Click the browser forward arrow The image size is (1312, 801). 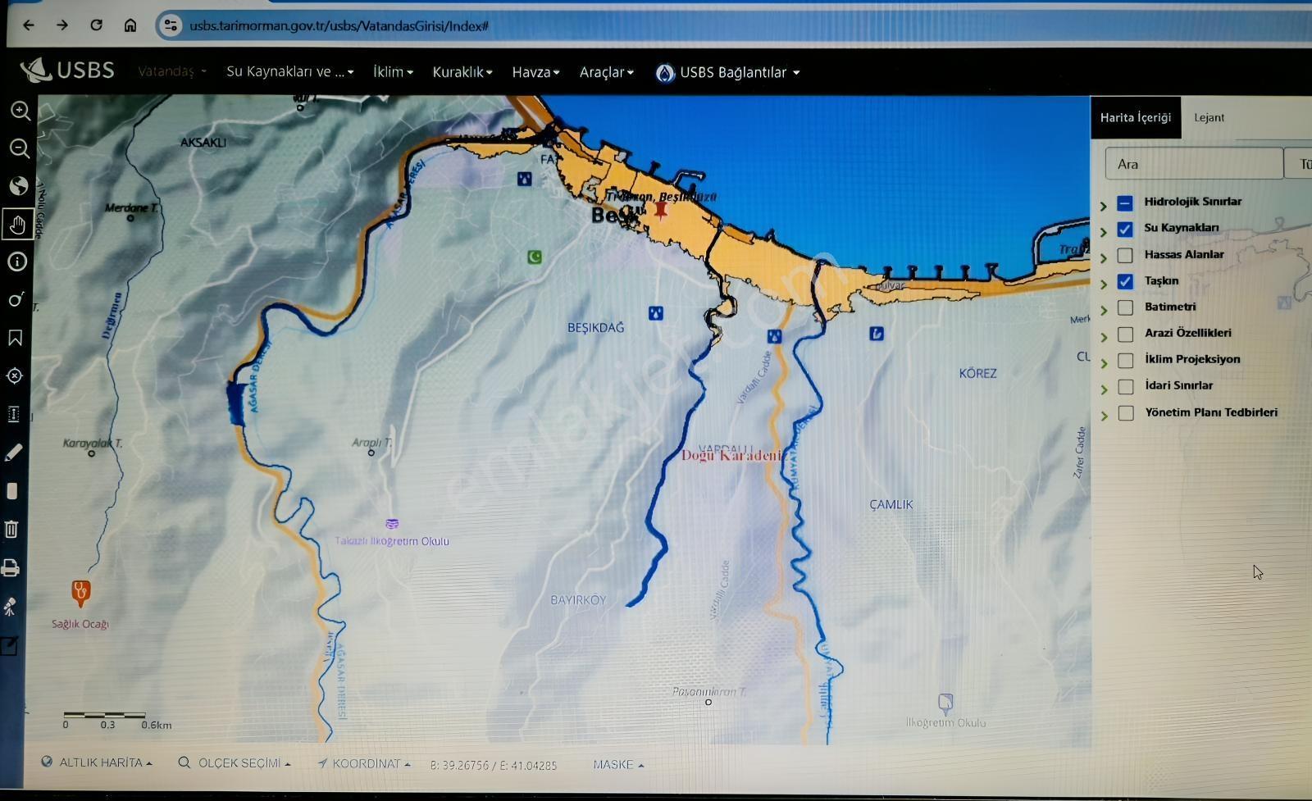pos(62,25)
